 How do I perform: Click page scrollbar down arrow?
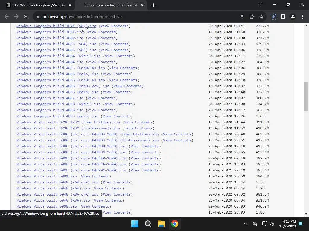pos(307,214)
